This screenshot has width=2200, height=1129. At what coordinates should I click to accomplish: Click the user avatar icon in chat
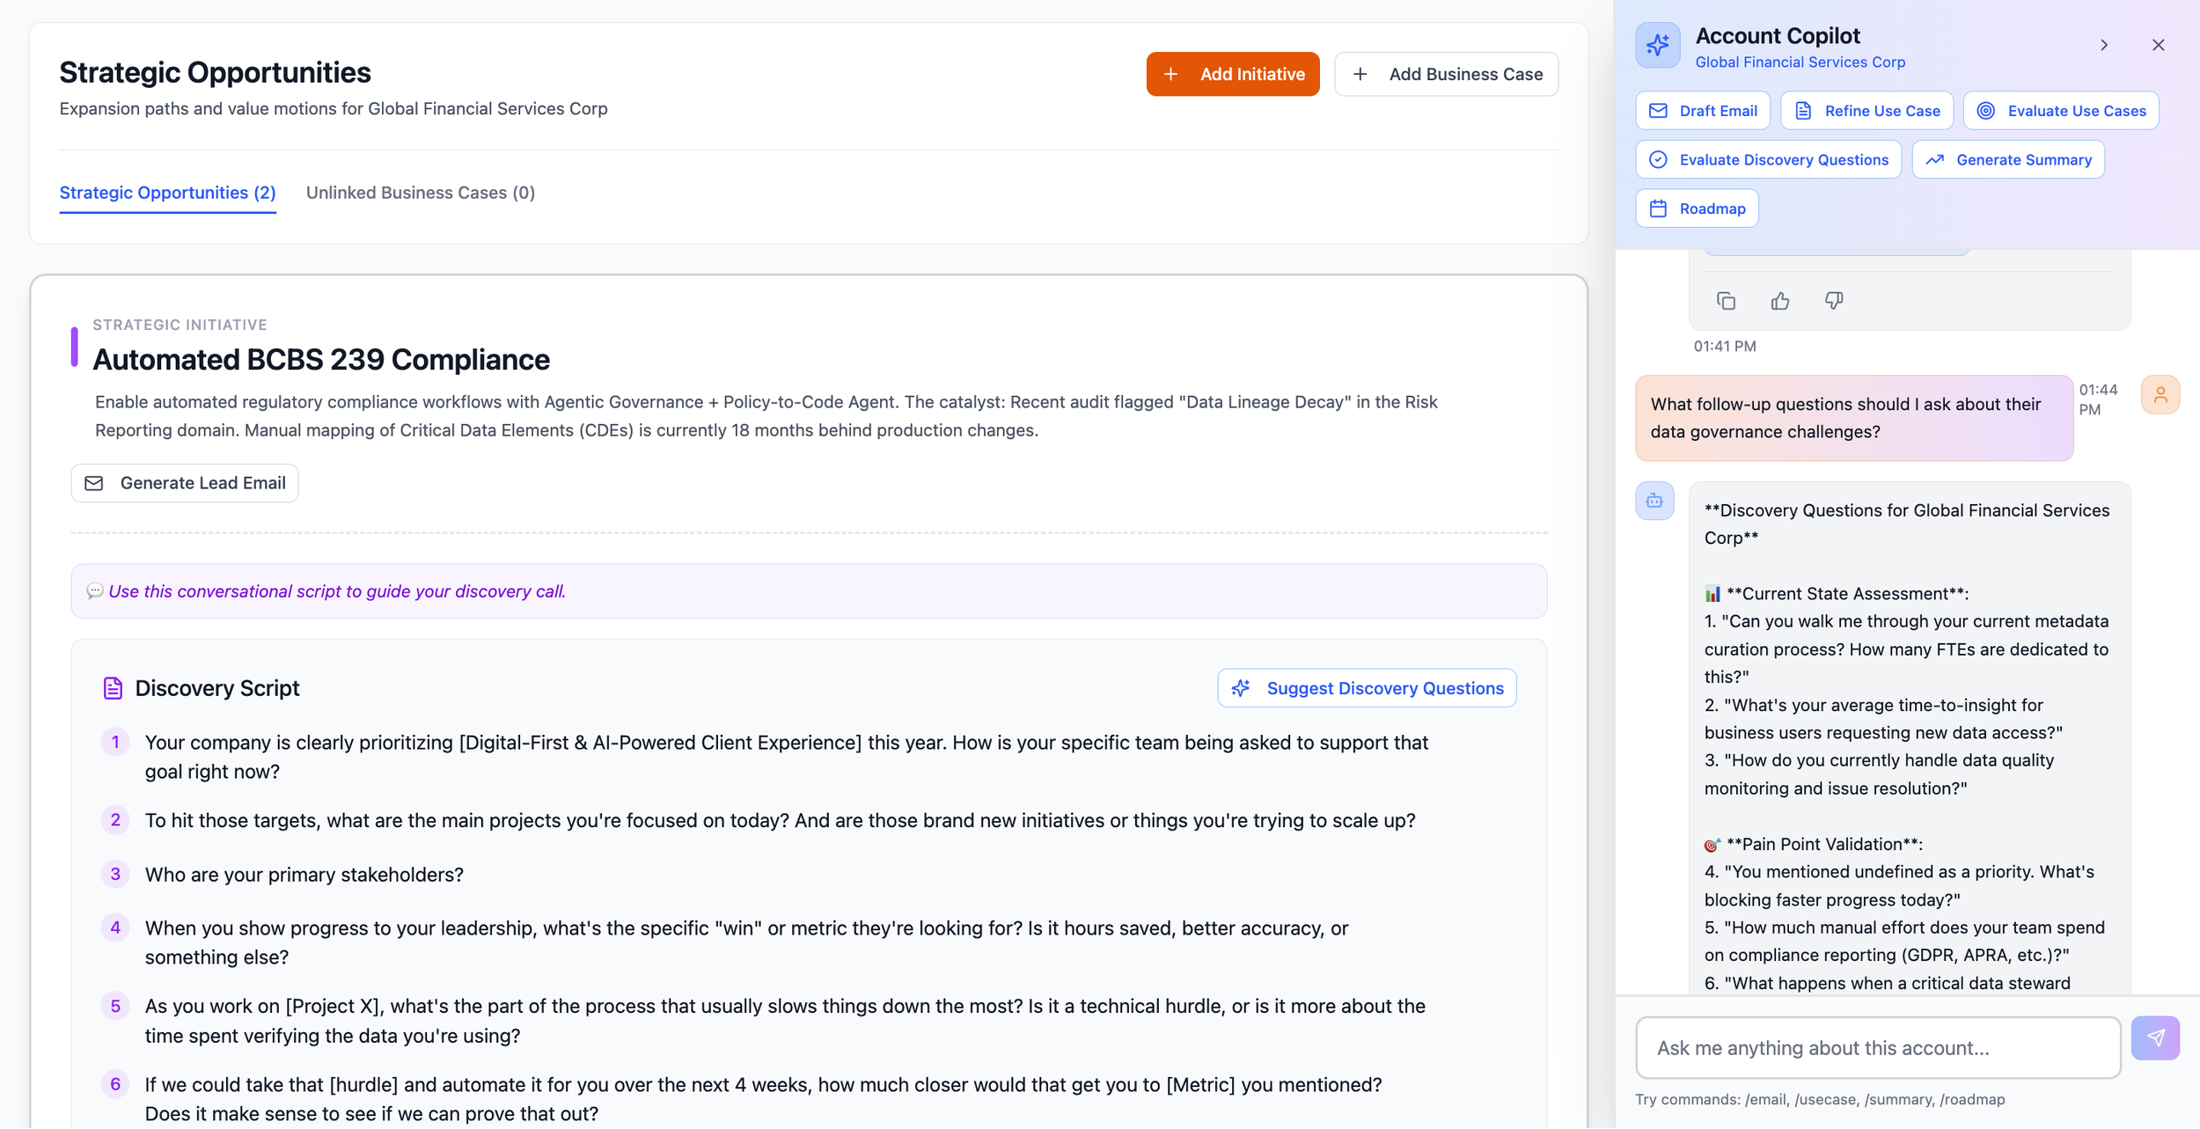click(x=2160, y=395)
